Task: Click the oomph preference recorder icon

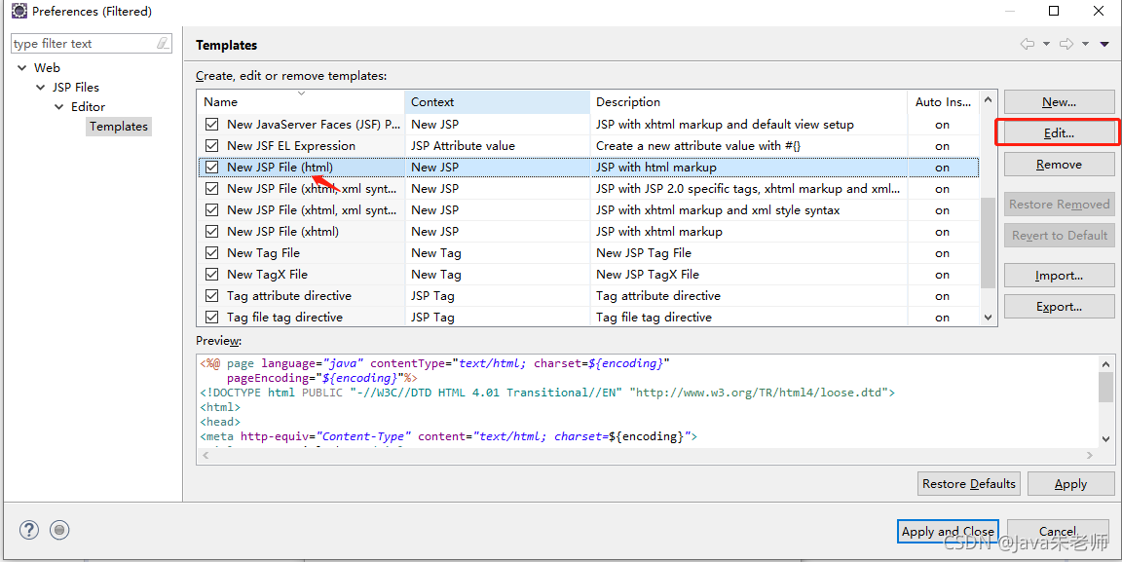Action: pyautogui.click(x=60, y=530)
